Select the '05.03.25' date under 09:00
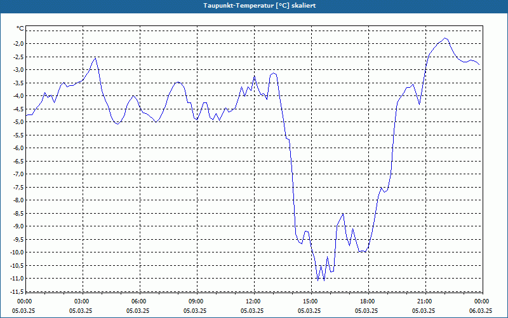The height and width of the screenshot is (318, 508). [195, 311]
